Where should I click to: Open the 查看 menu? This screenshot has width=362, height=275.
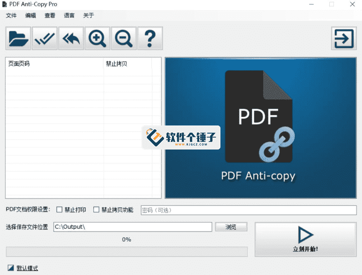pyautogui.click(x=50, y=15)
